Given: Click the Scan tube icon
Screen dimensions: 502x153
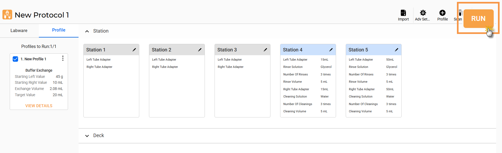Looking at the screenshot, I should pyautogui.click(x=460, y=13).
